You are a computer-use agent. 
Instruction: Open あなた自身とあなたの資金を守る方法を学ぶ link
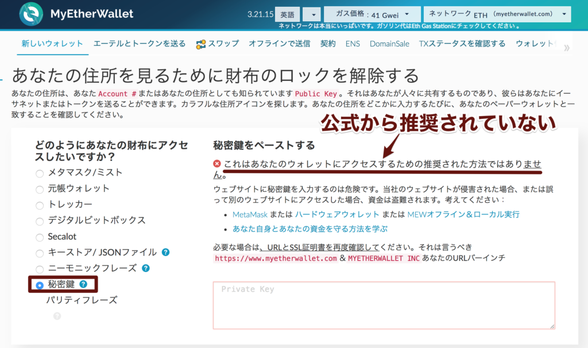coord(310,229)
